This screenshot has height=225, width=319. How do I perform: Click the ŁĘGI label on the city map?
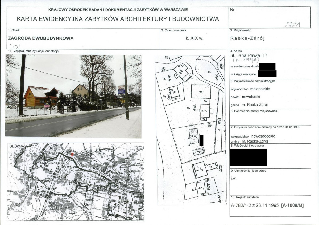72,212
